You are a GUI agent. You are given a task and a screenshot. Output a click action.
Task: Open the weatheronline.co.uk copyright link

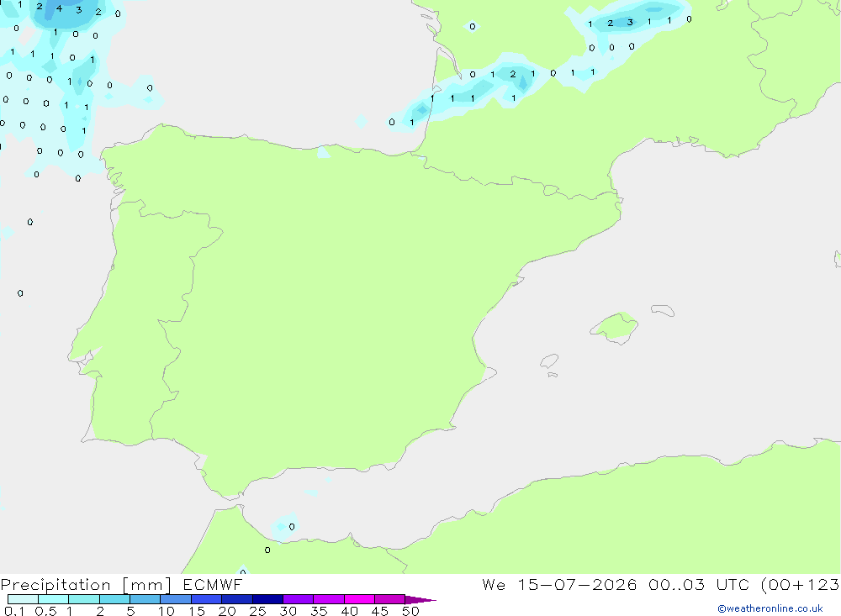(x=770, y=608)
